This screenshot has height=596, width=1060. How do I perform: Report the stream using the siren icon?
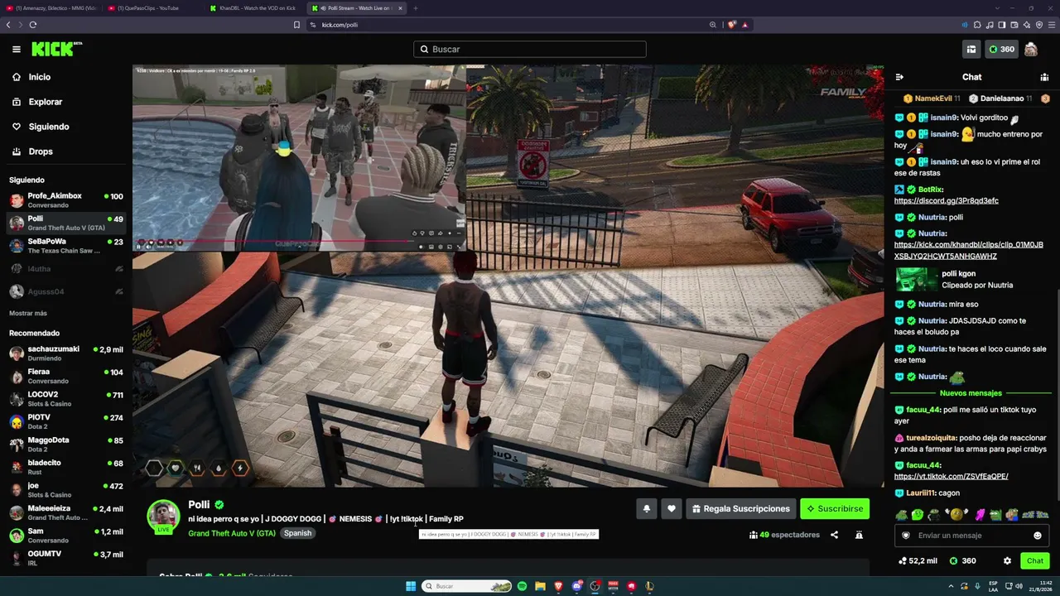pyautogui.click(x=859, y=535)
